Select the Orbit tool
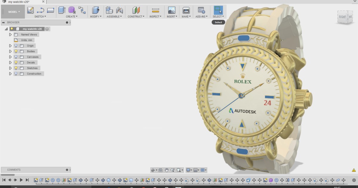Image resolution: width=358 pixels, height=188 pixels. point(153,170)
